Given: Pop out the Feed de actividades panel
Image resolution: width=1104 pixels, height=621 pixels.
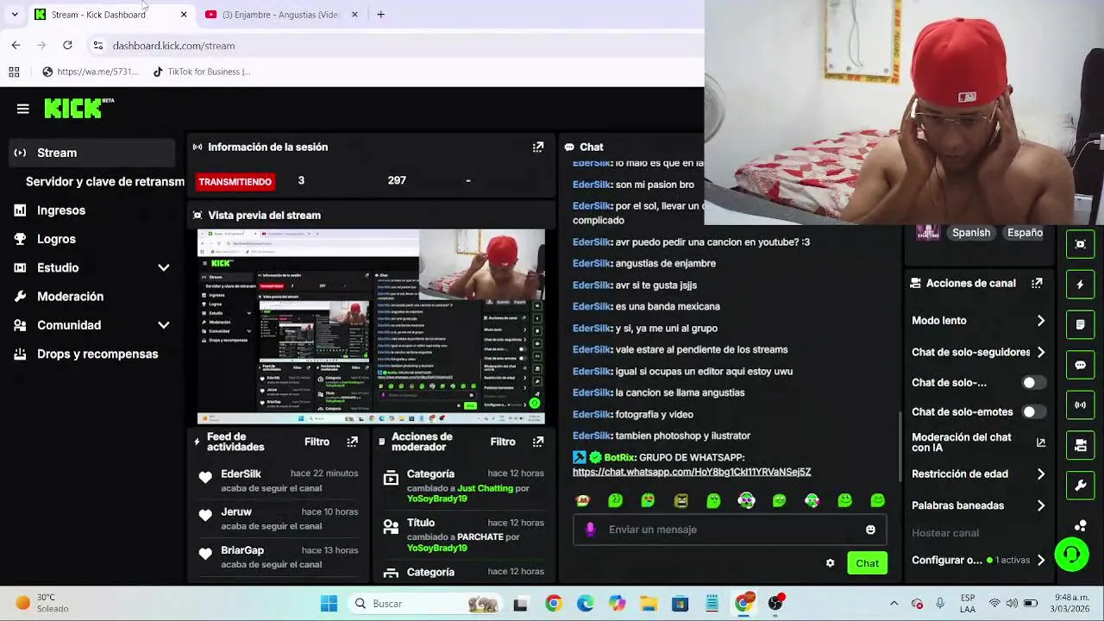Looking at the screenshot, I should click(352, 442).
